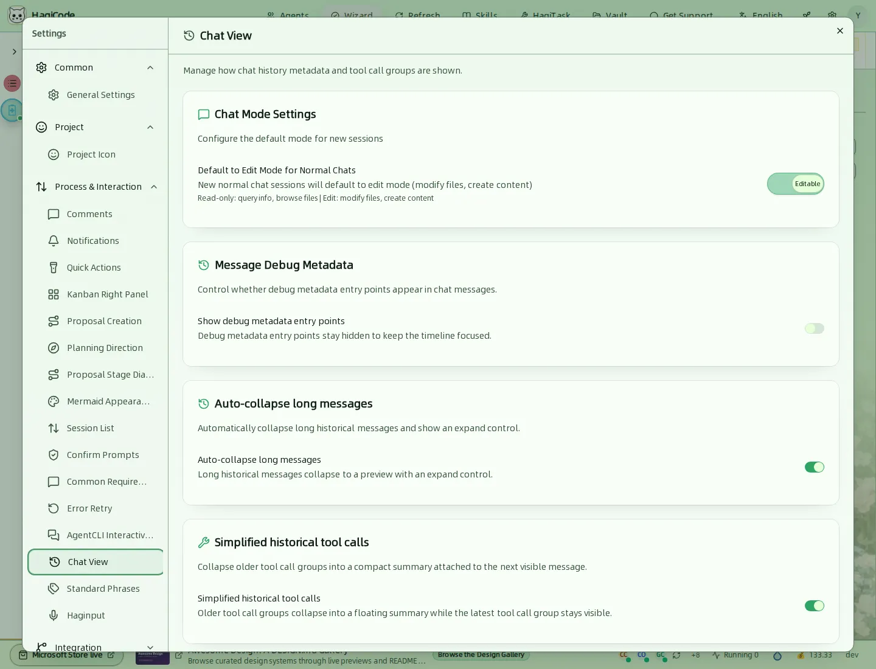
Task: Click the Chat Mode Settings heading
Action: coord(265,114)
